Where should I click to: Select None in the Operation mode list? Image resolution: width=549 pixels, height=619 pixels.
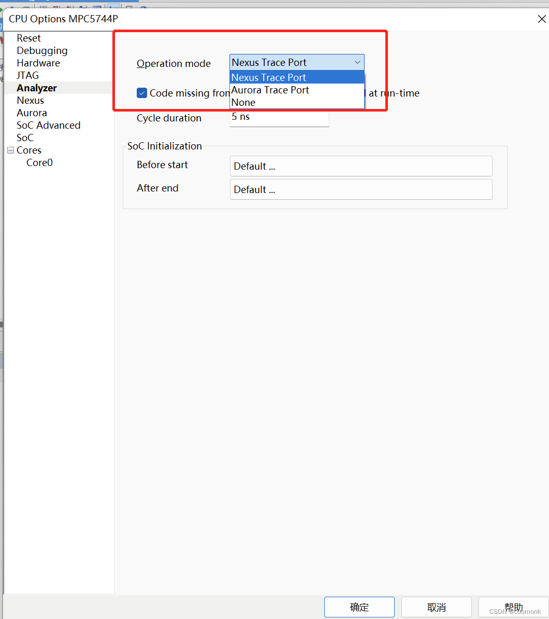pos(297,102)
